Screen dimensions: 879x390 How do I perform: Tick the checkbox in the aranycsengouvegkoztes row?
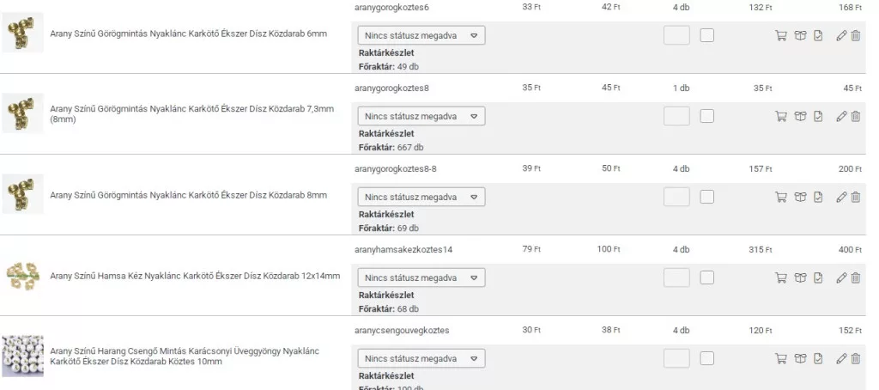coord(706,358)
